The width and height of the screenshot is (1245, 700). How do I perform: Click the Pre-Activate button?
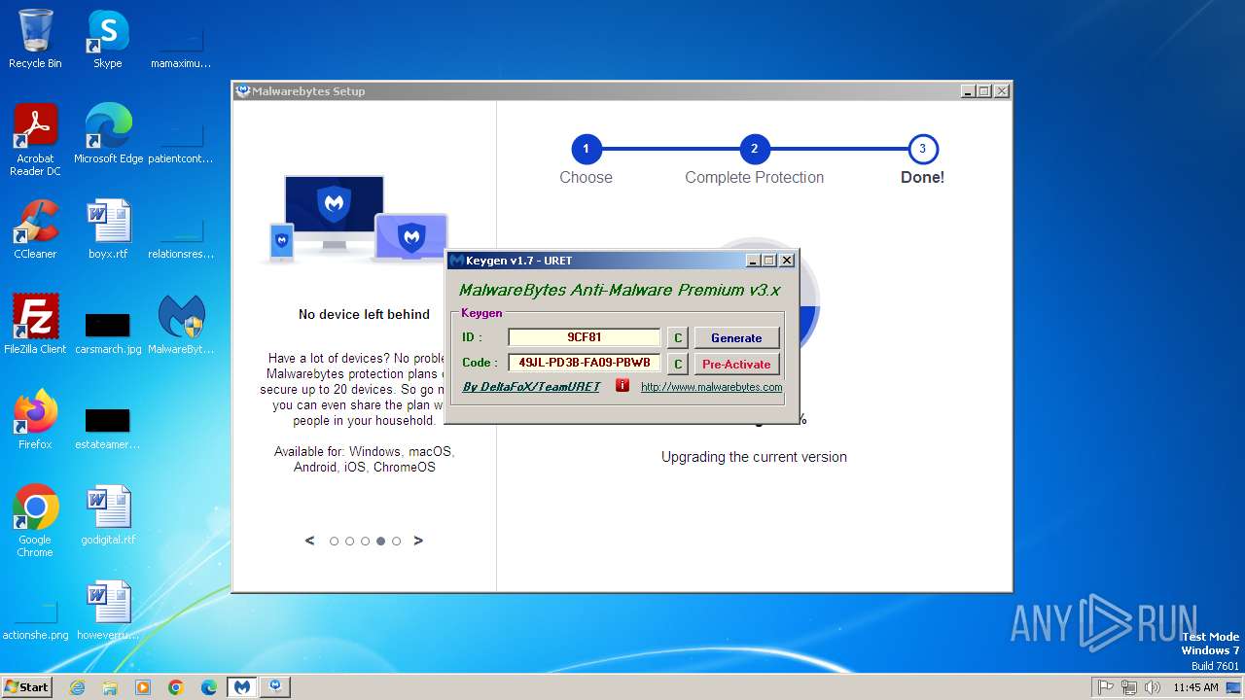[x=736, y=364]
